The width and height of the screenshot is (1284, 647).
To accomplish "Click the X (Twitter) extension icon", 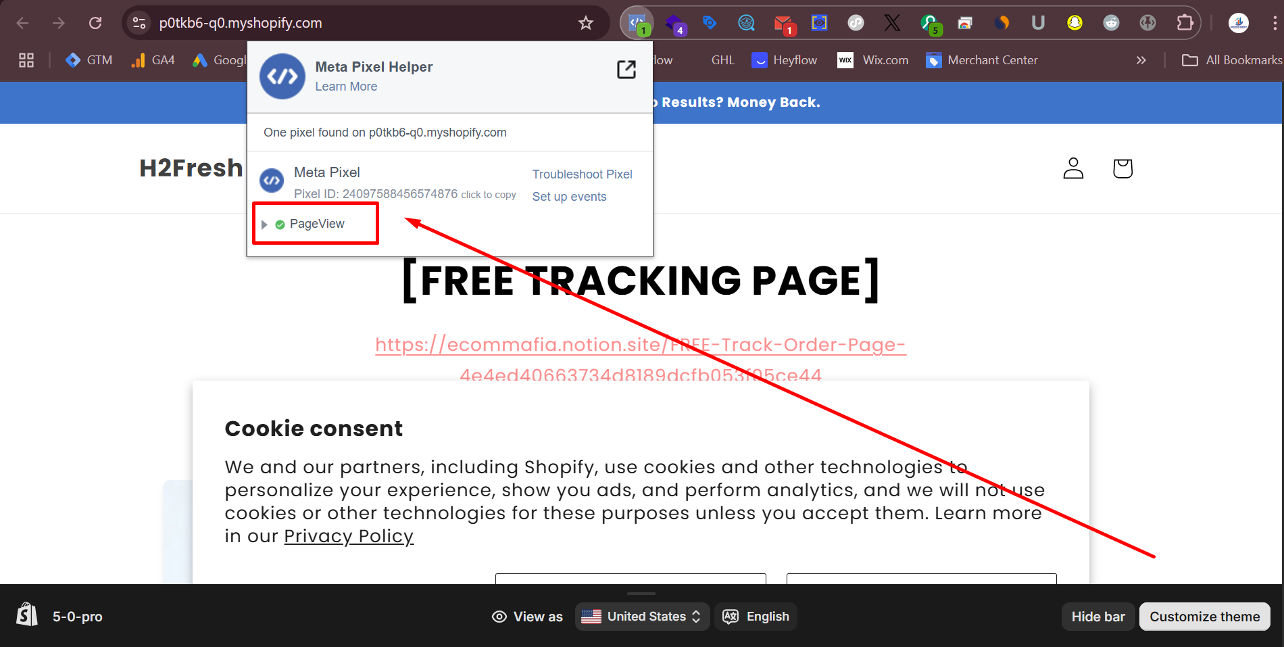I will (x=892, y=22).
